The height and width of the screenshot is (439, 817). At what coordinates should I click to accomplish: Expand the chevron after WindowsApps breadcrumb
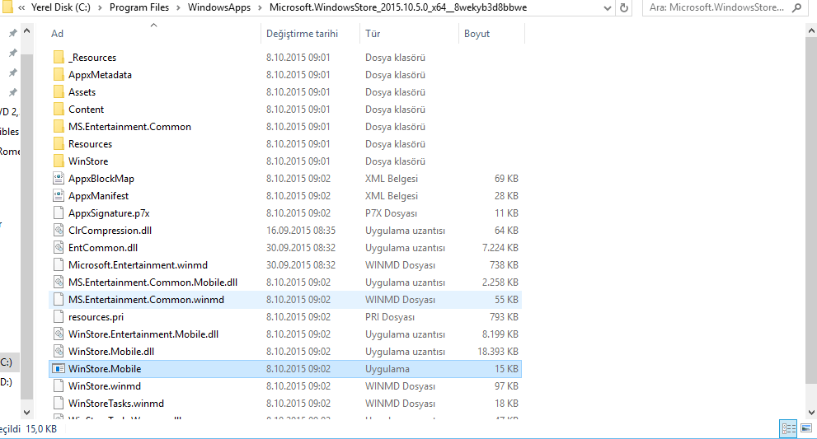pyautogui.click(x=260, y=7)
